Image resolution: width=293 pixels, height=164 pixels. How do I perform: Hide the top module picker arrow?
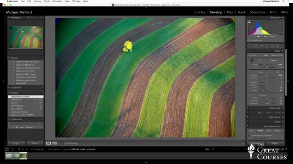(x=146, y=8)
